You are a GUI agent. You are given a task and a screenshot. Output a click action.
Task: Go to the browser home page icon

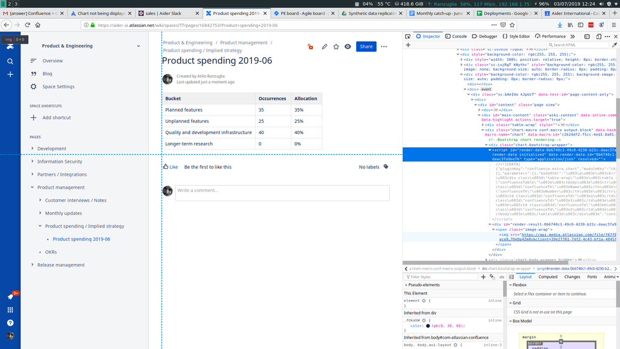[x=38, y=25]
